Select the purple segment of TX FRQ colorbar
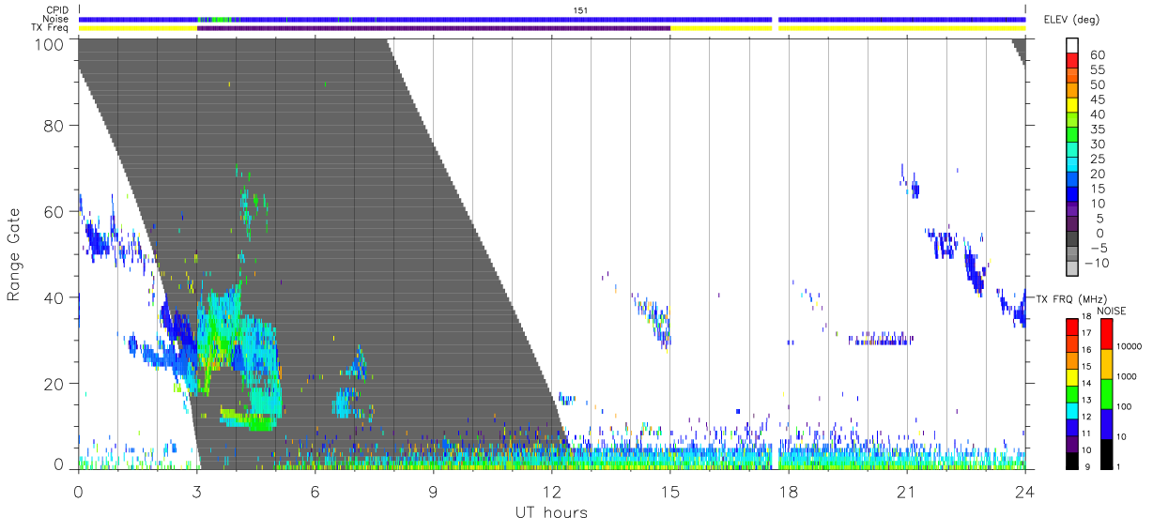This screenshot has height=532, width=1153. tap(1072, 444)
